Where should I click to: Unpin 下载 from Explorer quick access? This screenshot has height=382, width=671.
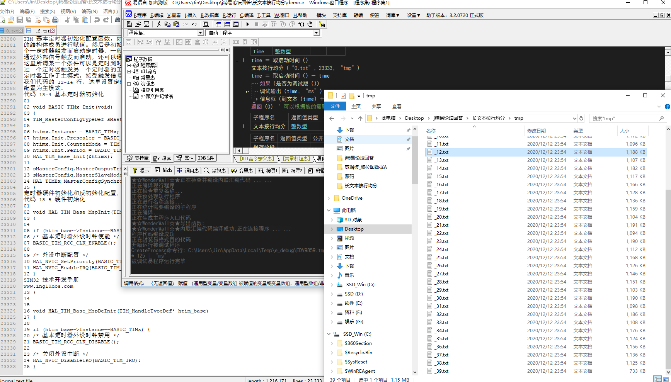pos(408,130)
